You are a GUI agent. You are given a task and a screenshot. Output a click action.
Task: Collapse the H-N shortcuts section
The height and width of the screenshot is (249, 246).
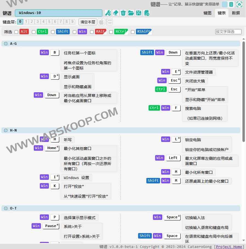point(6,130)
